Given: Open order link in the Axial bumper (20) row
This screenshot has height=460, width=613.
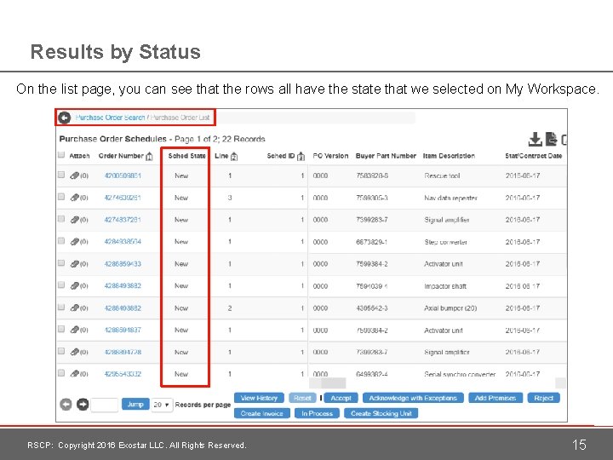Looking at the screenshot, I should (123, 308).
